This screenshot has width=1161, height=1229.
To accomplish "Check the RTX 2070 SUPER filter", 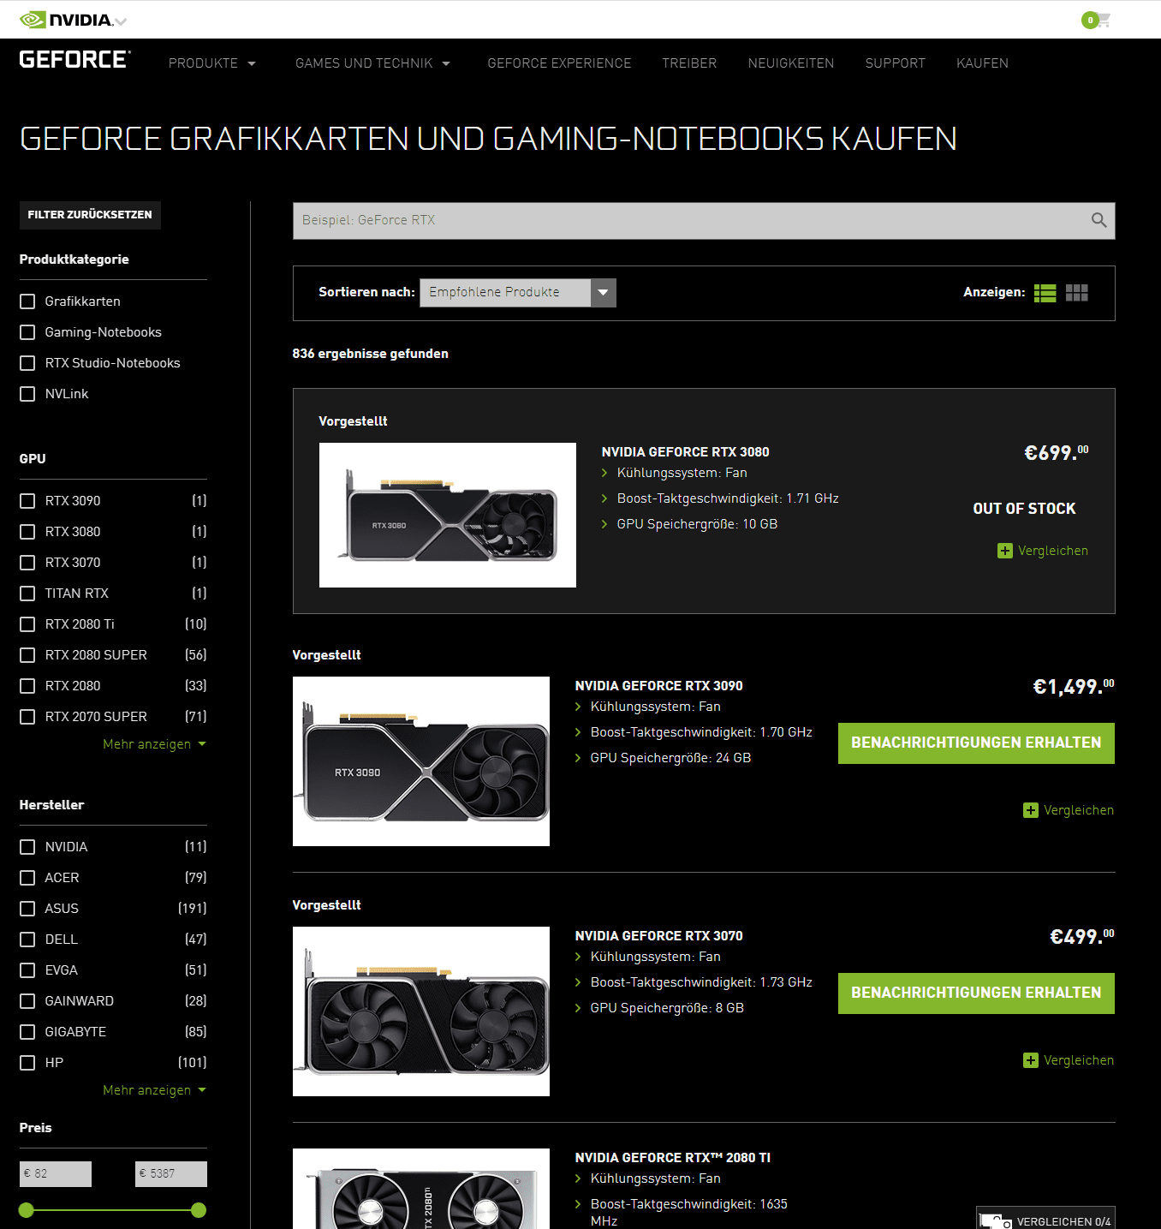I will [27, 717].
